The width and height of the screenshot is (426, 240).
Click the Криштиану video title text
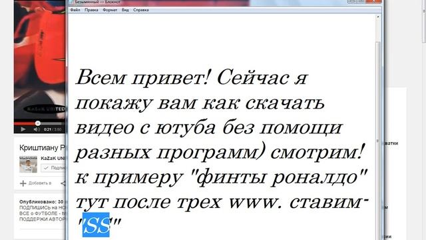pos(43,147)
